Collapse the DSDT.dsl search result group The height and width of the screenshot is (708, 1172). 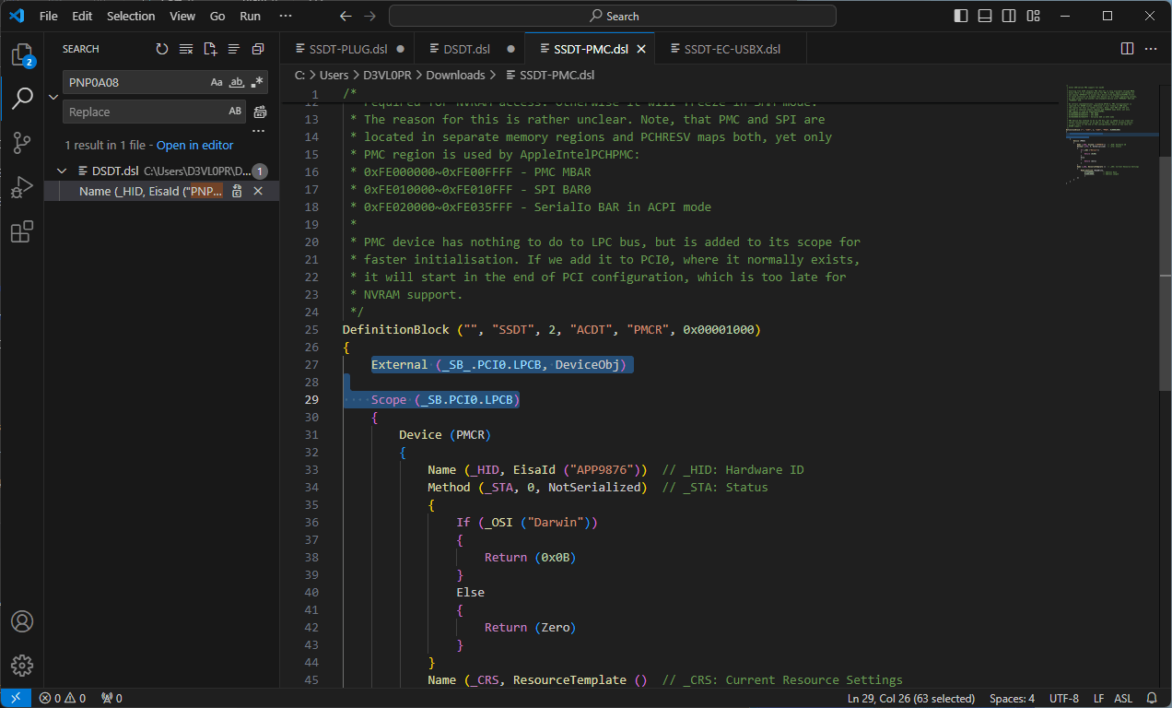(x=62, y=171)
